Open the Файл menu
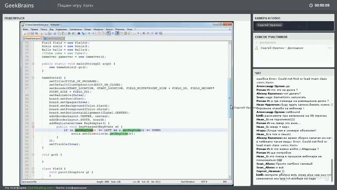 tap(25, 30)
